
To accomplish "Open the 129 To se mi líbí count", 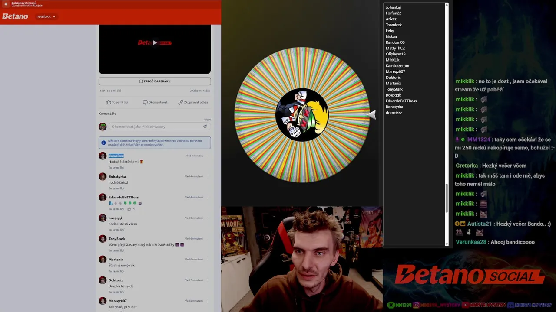I will (110, 91).
